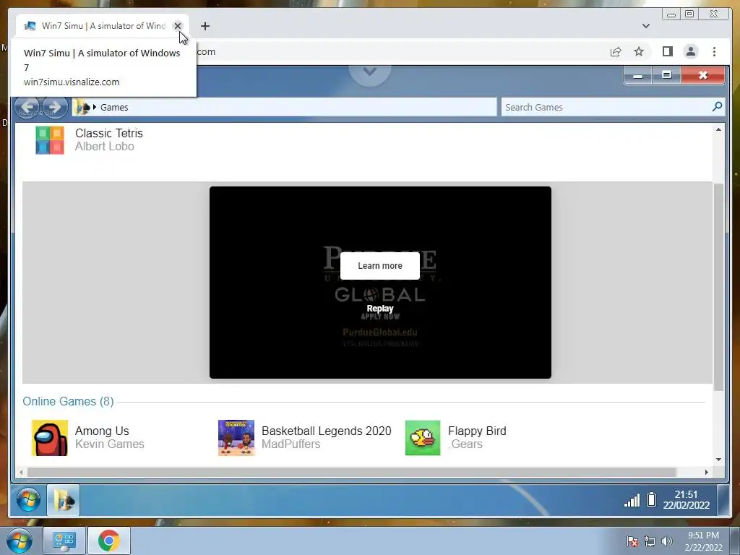740x555 pixels.
Task: Open the volume speaker tray icon
Action: point(667,541)
